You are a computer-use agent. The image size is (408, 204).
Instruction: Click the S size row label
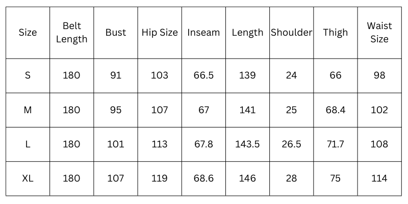[x=28, y=75]
